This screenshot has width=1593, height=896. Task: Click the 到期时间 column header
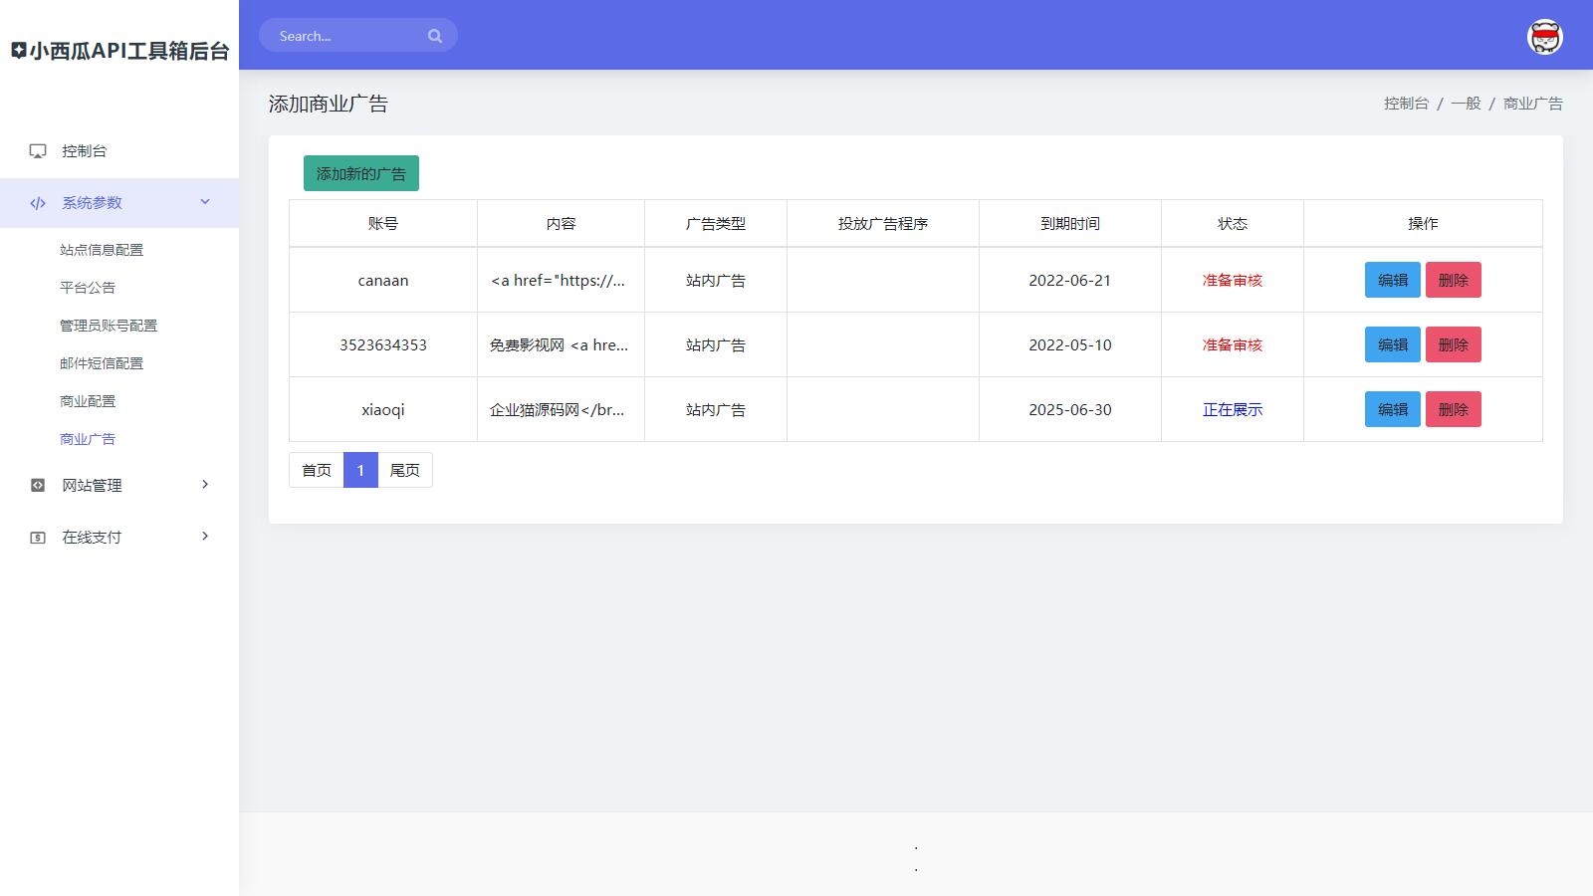click(1070, 224)
